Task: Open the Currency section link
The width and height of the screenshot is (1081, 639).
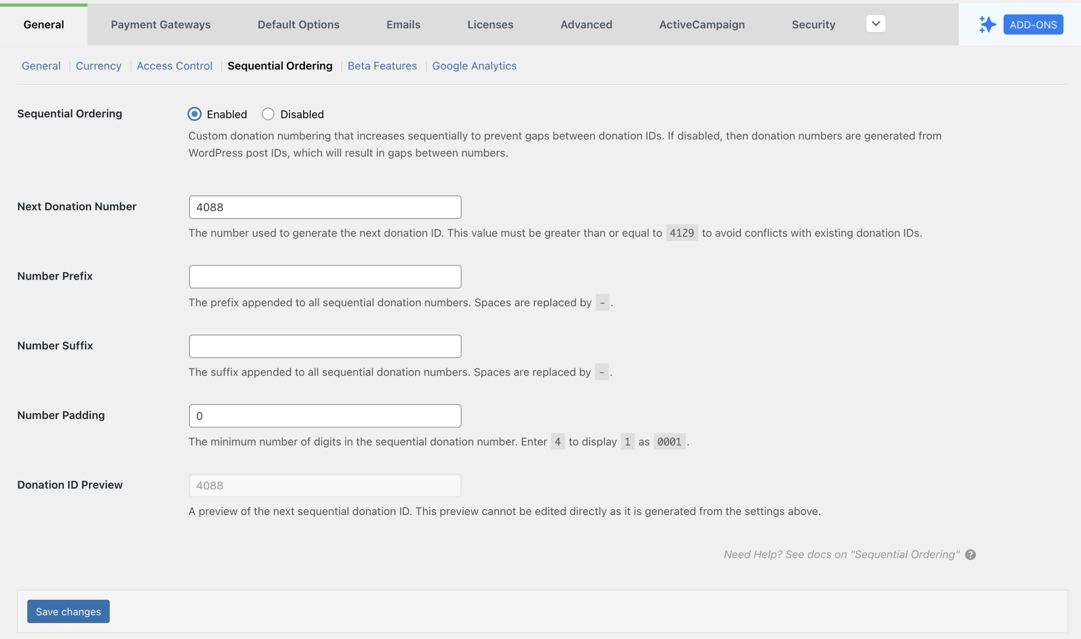Action: (x=98, y=66)
